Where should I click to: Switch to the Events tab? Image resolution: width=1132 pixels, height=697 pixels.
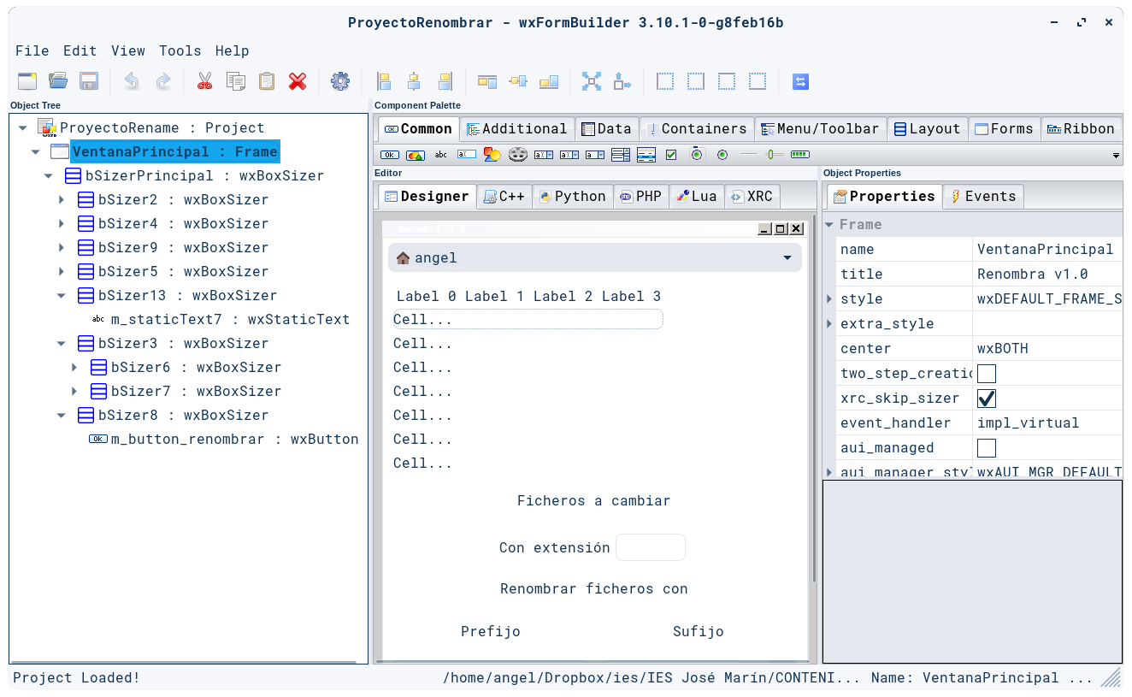[x=982, y=196]
